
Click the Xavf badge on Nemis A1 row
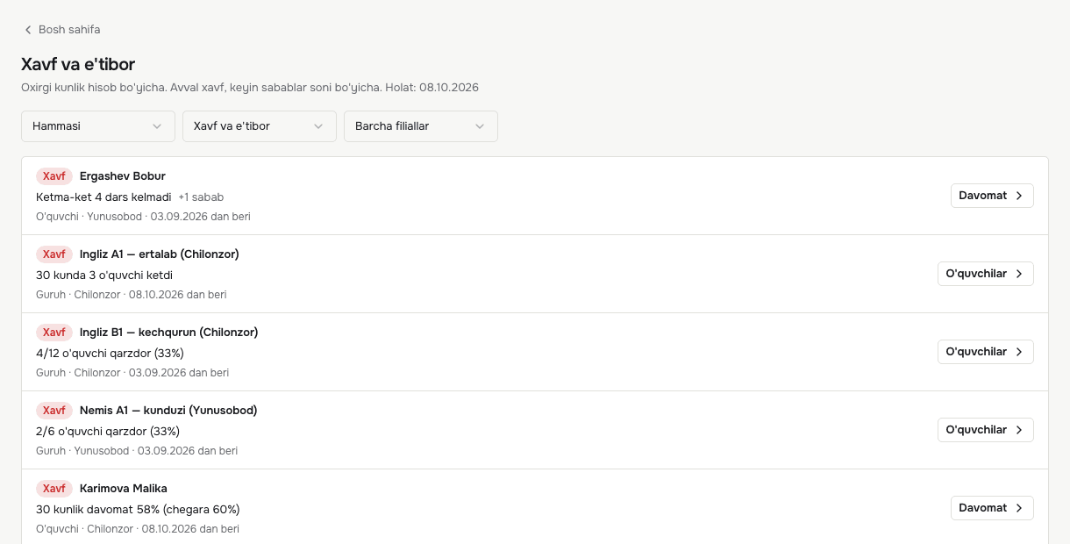tap(54, 411)
